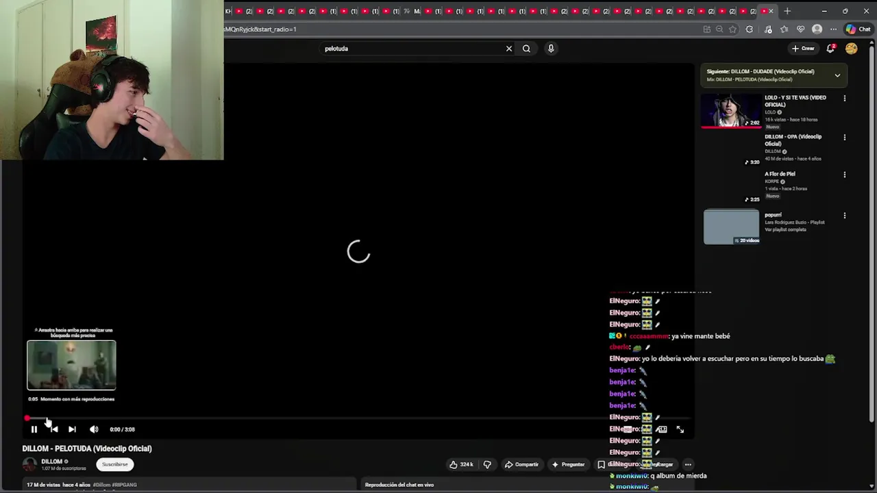Viewport: 877px width, 493px height.
Task: Dislike the video with thumbs-down
Action: [x=487, y=464]
